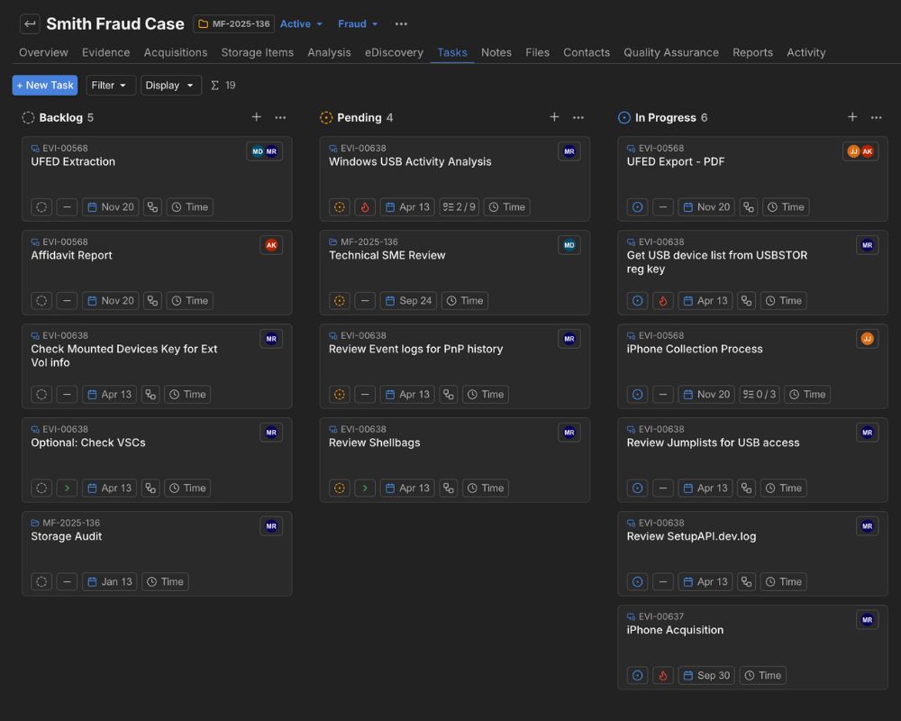Click the checklist 0/3 icon on iPhone Collection Process
Viewport: 901px width, 721px height.
coord(760,394)
